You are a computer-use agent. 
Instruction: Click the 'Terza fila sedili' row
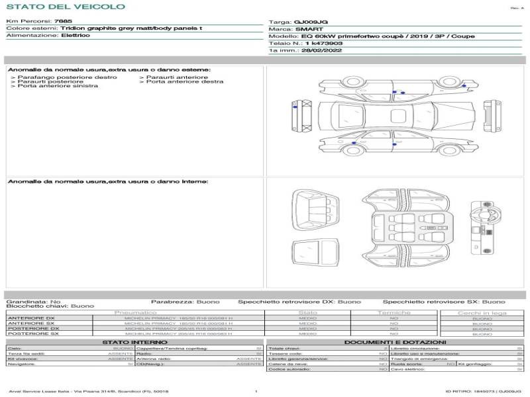click(x=70, y=353)
